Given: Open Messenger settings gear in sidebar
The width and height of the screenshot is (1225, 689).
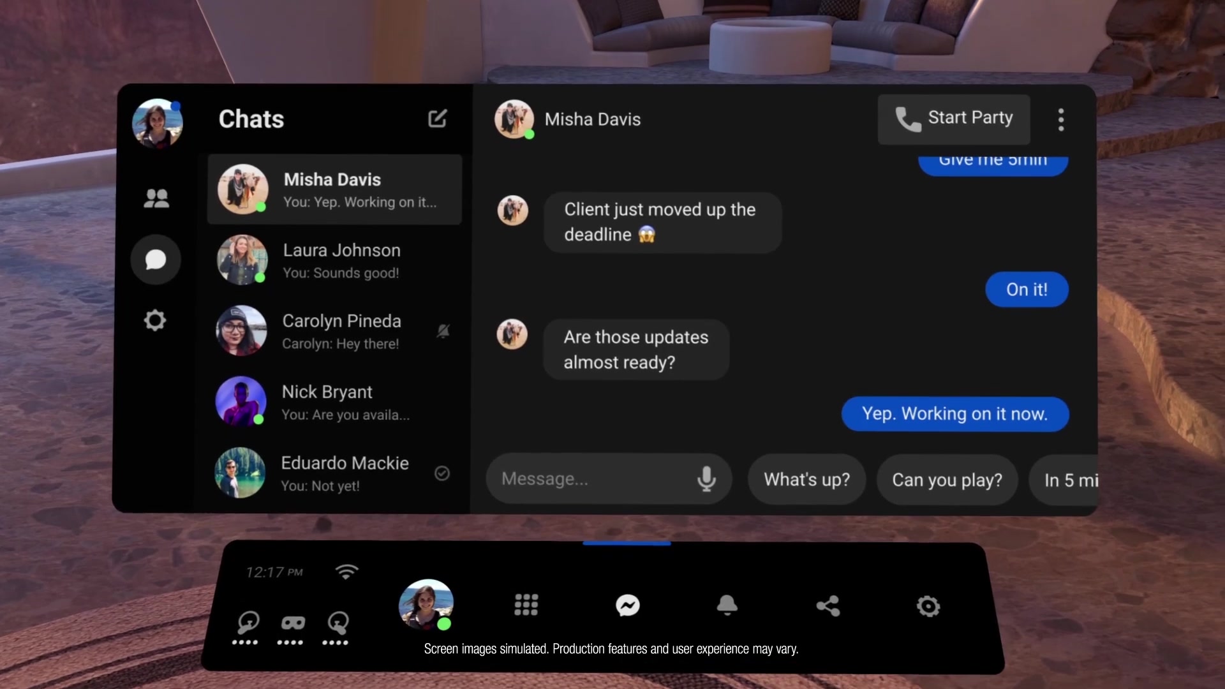Looking at the screenshot, I should [155, 320].
